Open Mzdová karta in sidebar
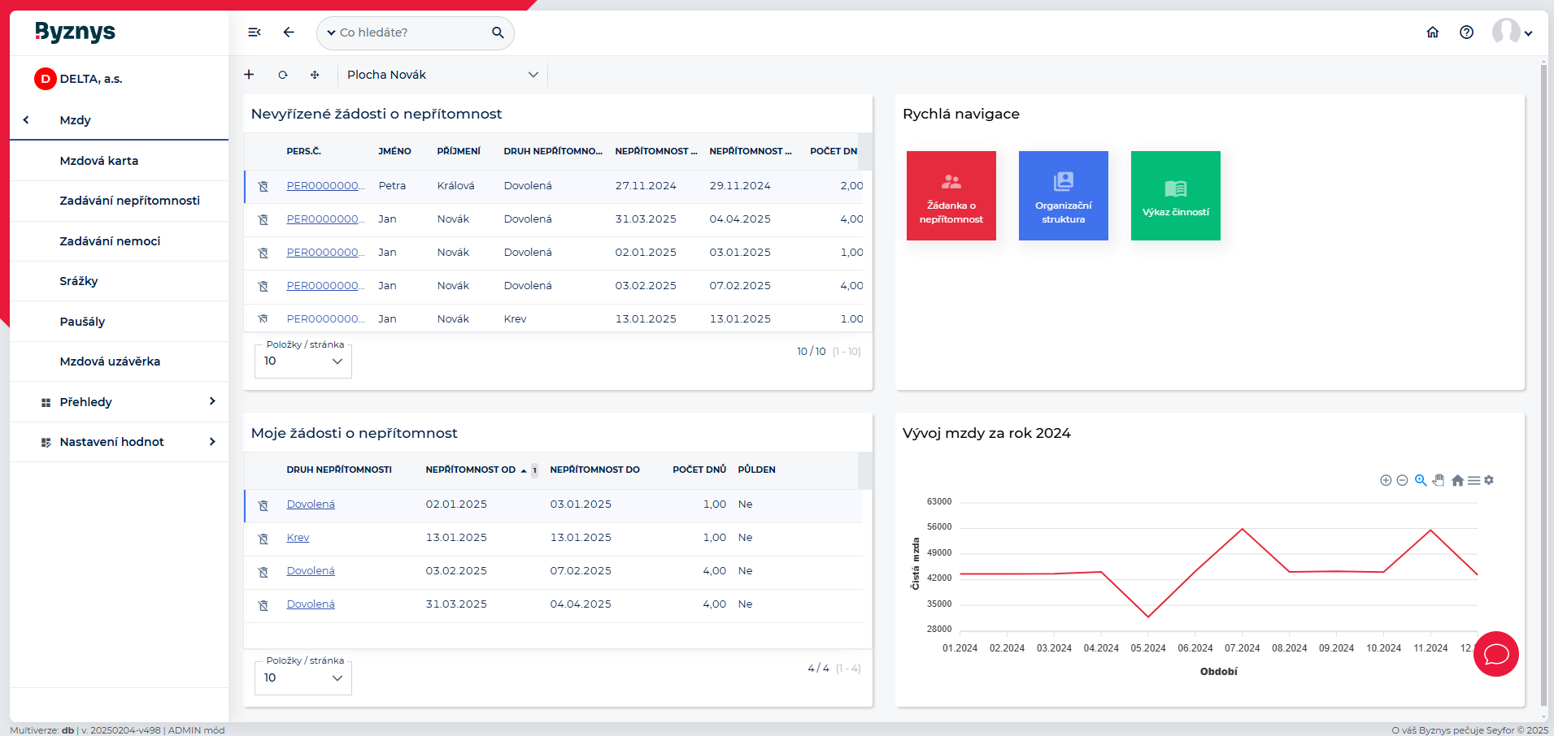 point(99,161)
